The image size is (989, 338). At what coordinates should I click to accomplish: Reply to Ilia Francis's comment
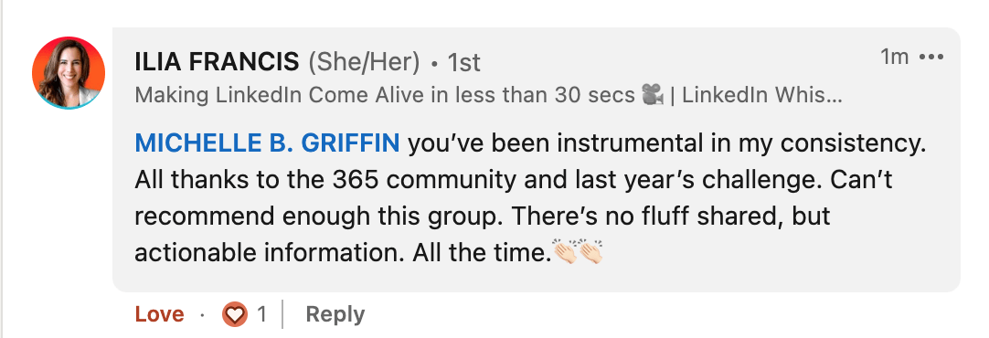pyautogui.click(x=335, y=314)
